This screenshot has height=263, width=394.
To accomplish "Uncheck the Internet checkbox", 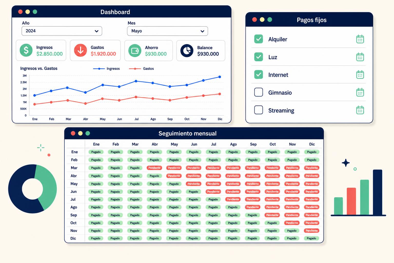I will tap(259, 74).
